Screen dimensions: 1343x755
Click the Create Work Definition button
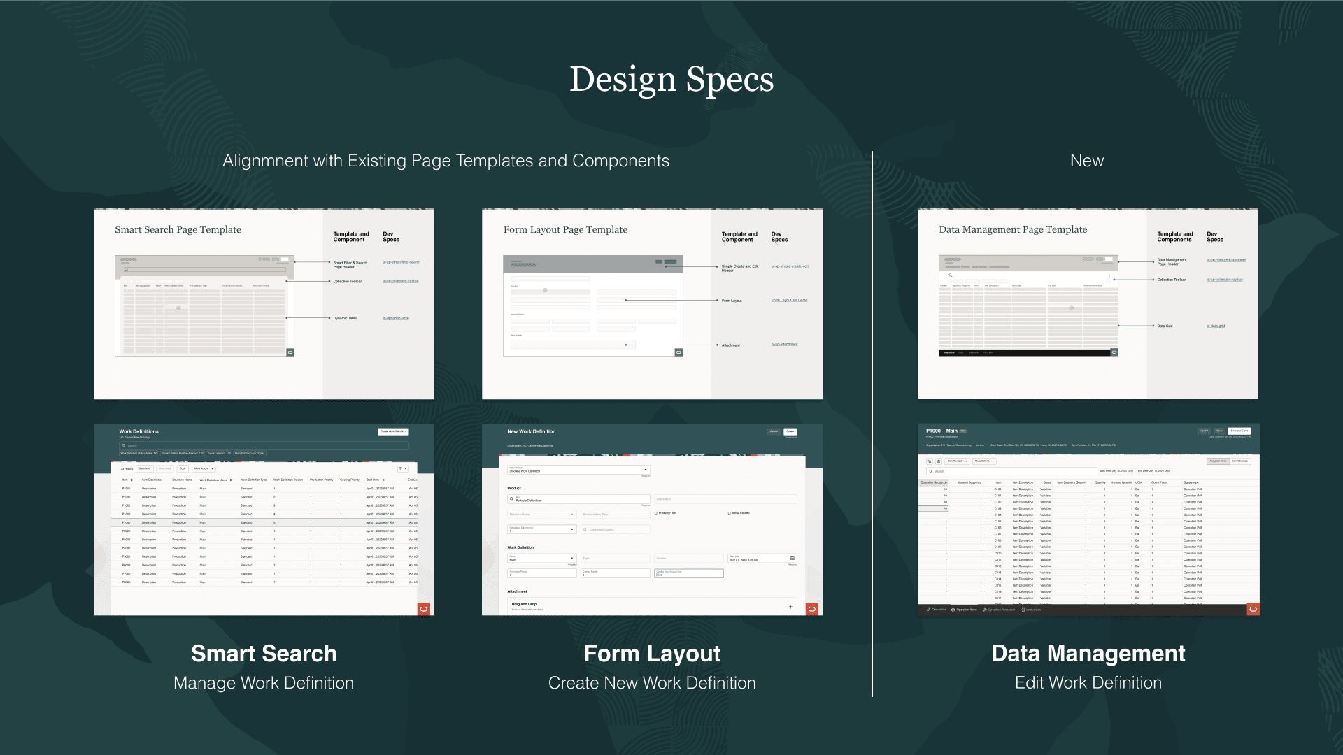click(392, 431)
